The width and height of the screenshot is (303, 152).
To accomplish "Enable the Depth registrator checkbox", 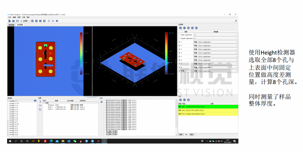I will (x=180, y=38).
